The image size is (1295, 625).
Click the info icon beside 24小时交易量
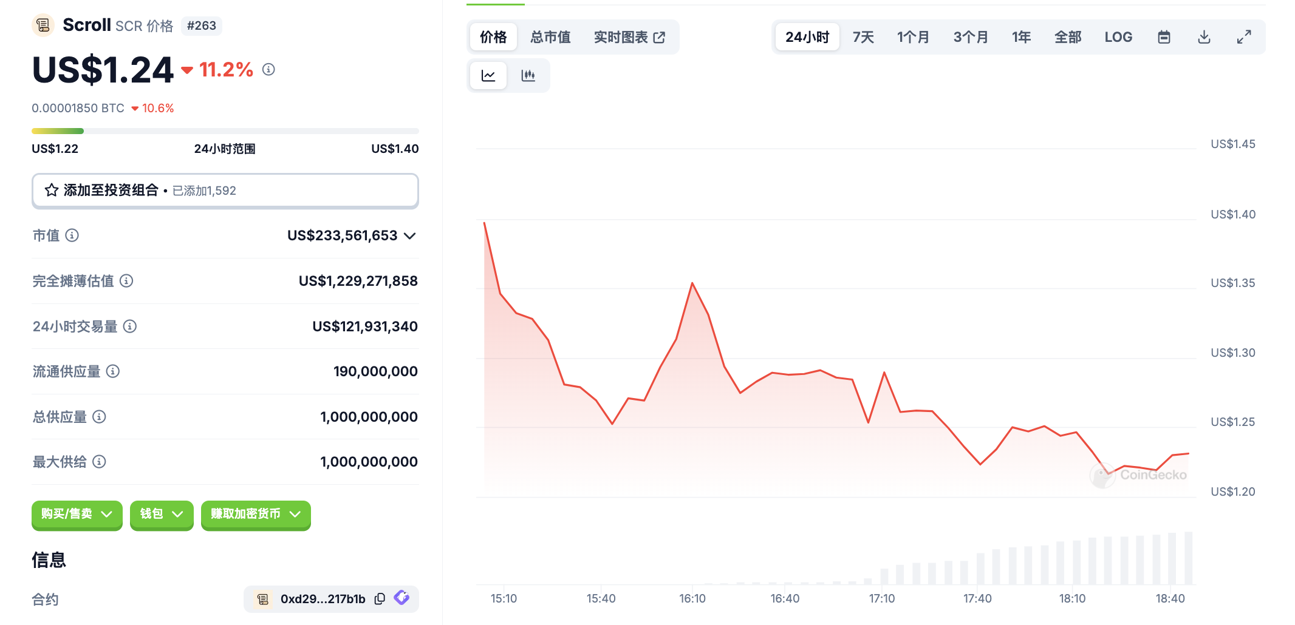click(130, 326)
